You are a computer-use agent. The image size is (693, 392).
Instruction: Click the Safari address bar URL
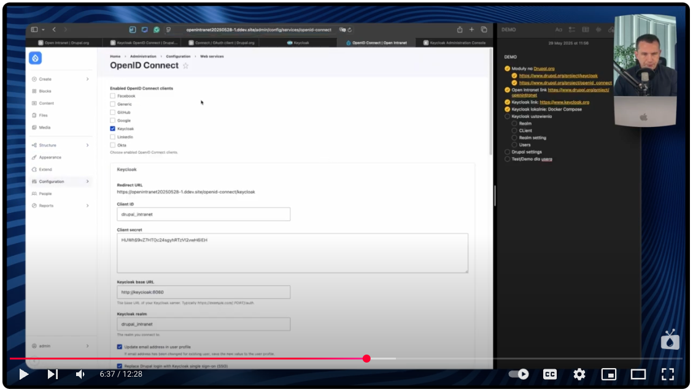(258, 29)
